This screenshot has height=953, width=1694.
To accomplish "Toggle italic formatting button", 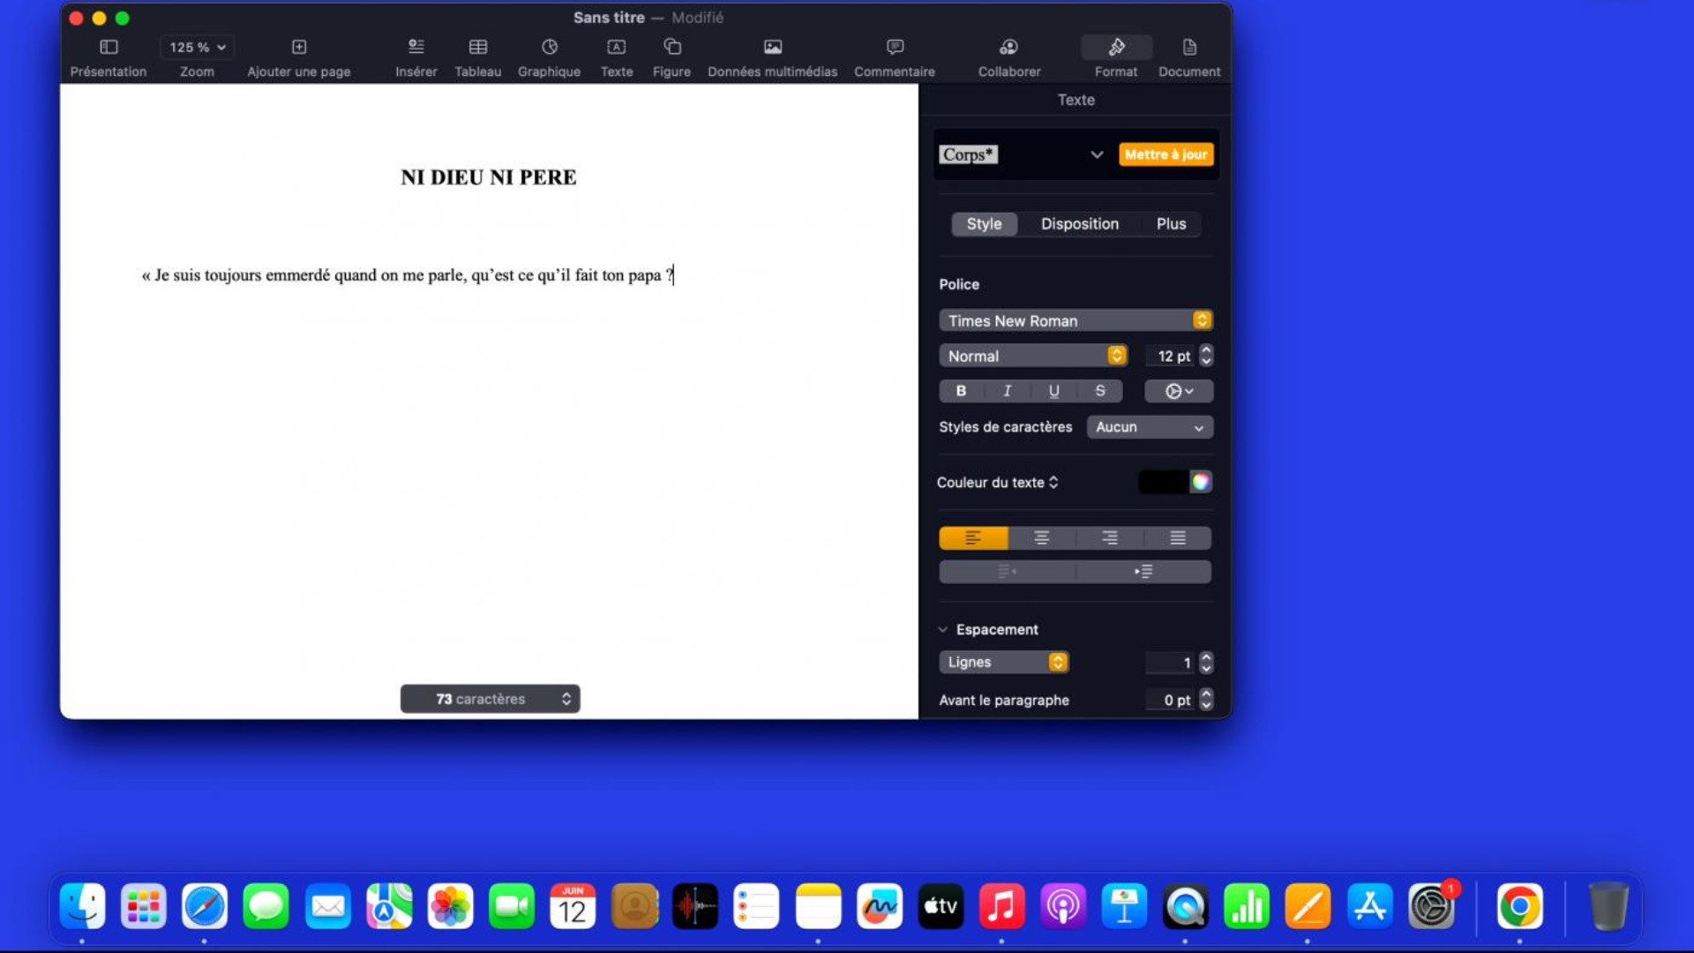I will [x=1007, y=391].
